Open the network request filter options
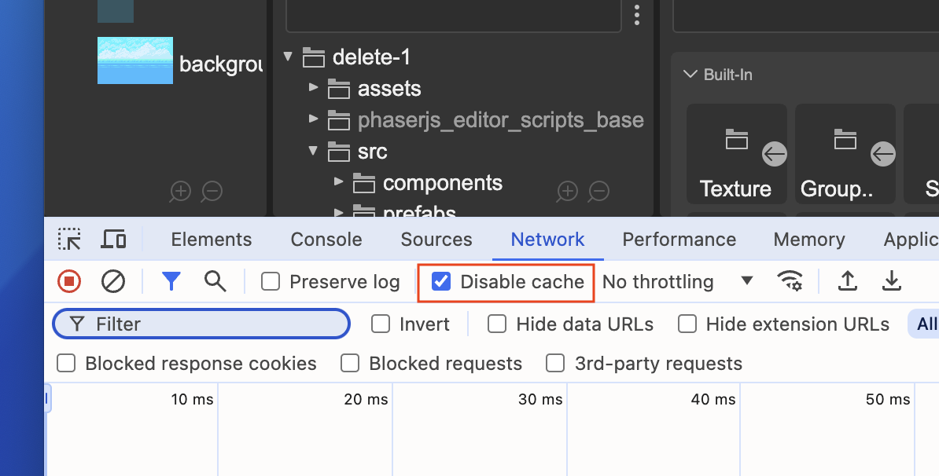 [171, 281]
